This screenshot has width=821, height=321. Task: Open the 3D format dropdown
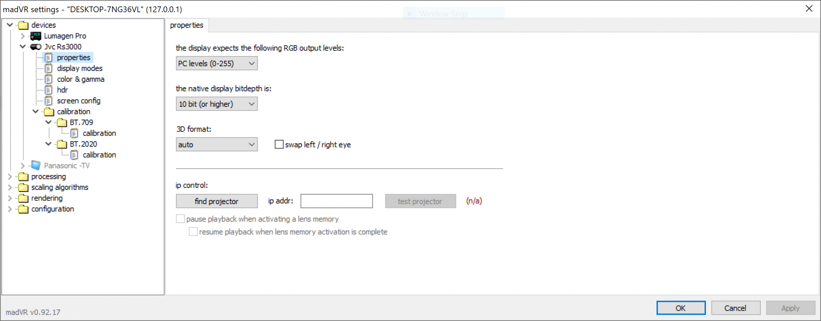[217, 145]
